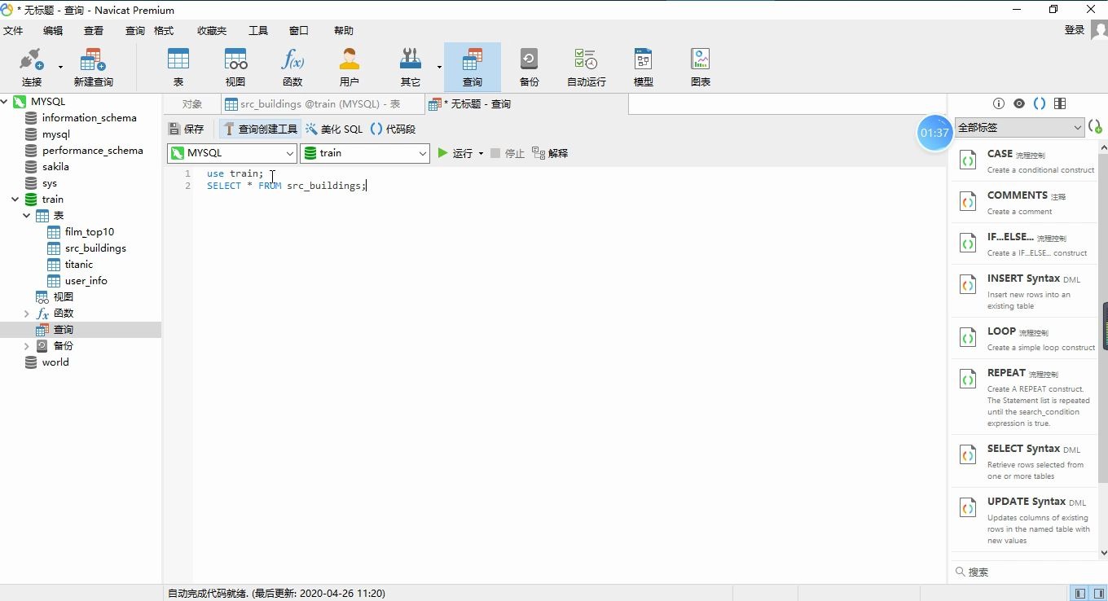Open the Format (格式) menu

coord(164,30)
